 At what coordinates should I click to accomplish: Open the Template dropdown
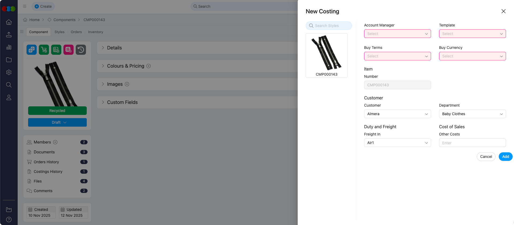click(473, 34)
